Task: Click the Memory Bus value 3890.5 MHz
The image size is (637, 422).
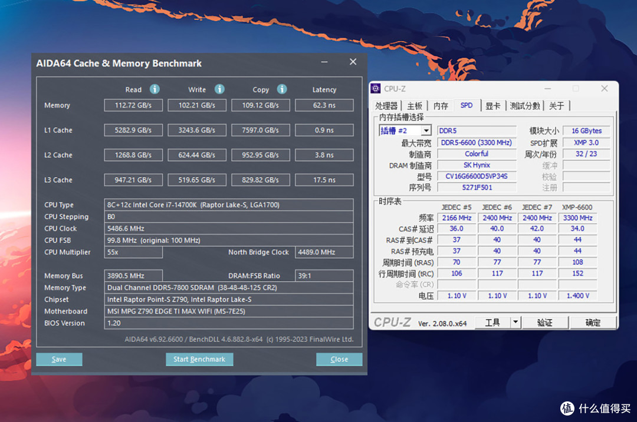Action: 133,275
